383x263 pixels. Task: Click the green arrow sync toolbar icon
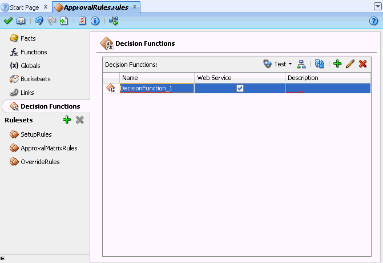(x=114, y=21)
